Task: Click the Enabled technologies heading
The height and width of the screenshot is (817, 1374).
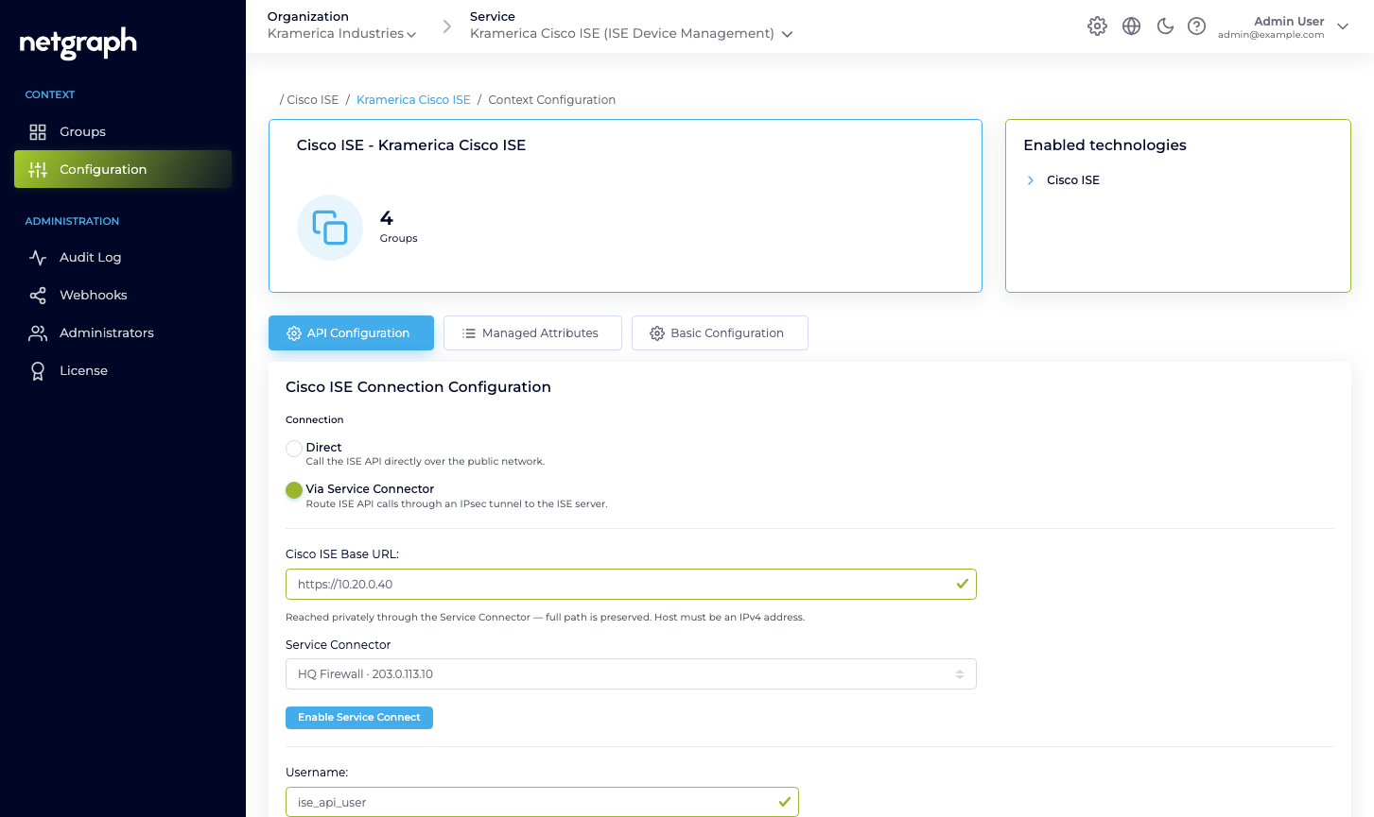Action: pyautogui.click(x=1104, y=145)
